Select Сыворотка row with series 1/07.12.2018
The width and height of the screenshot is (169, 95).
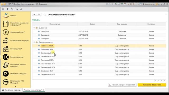tap(99, 31)
